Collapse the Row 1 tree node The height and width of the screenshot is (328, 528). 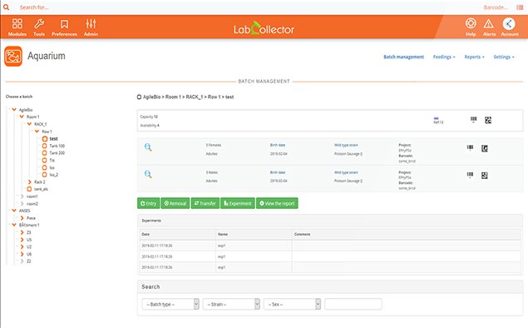pos(37,132)
